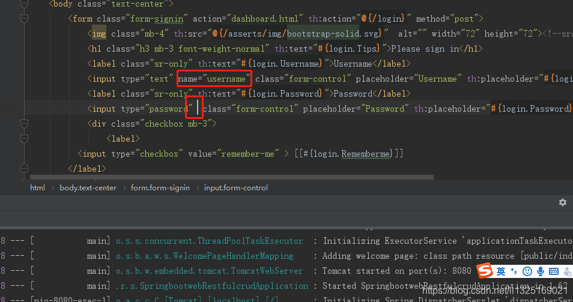Click "Please sign in" heading text
This screenshot has height=302, width=573.
(x=425, y=49)
